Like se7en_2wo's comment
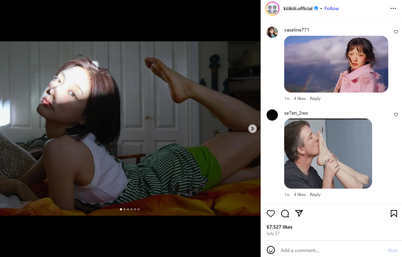This screenshot has width=402, height=257. click(x=396, y=115)
